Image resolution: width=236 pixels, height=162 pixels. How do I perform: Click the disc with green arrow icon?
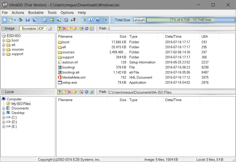point(59,20)
